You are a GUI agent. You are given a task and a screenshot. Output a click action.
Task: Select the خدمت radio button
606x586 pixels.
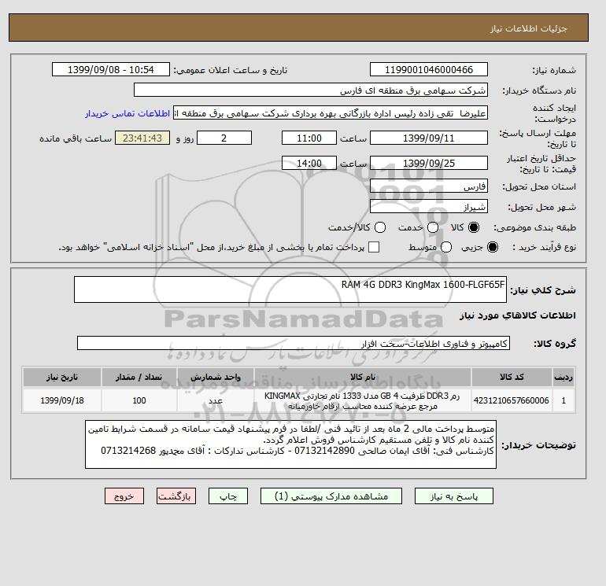(x=433, y=227)
